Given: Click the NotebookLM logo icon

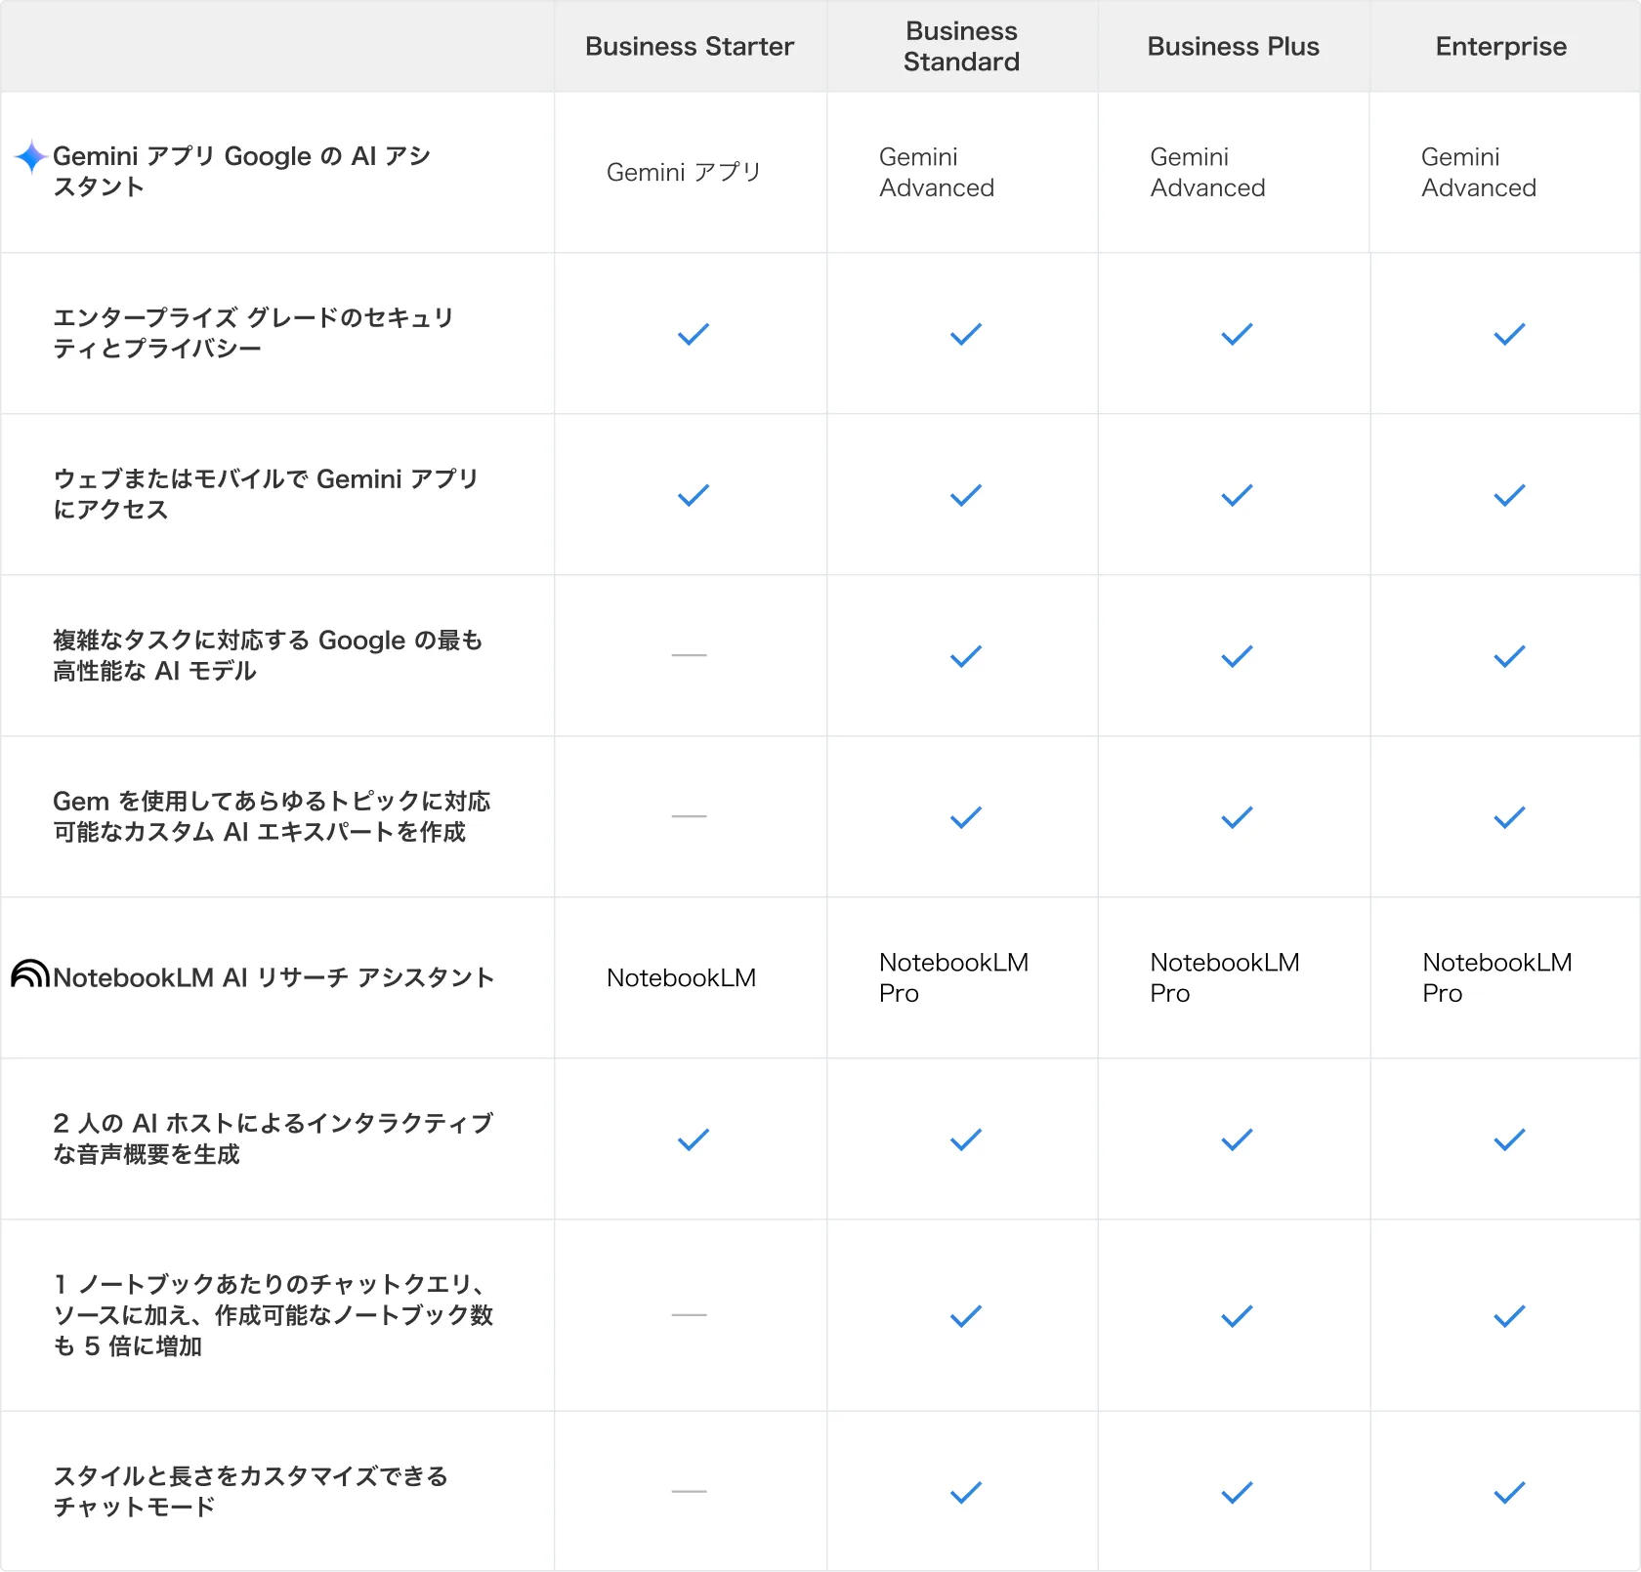Looking at the screenshot, I should (x=30, y=974).
